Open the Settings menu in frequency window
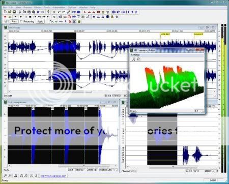Image resolution: width=229 pixels, height=184 pixels. [135, 55]
